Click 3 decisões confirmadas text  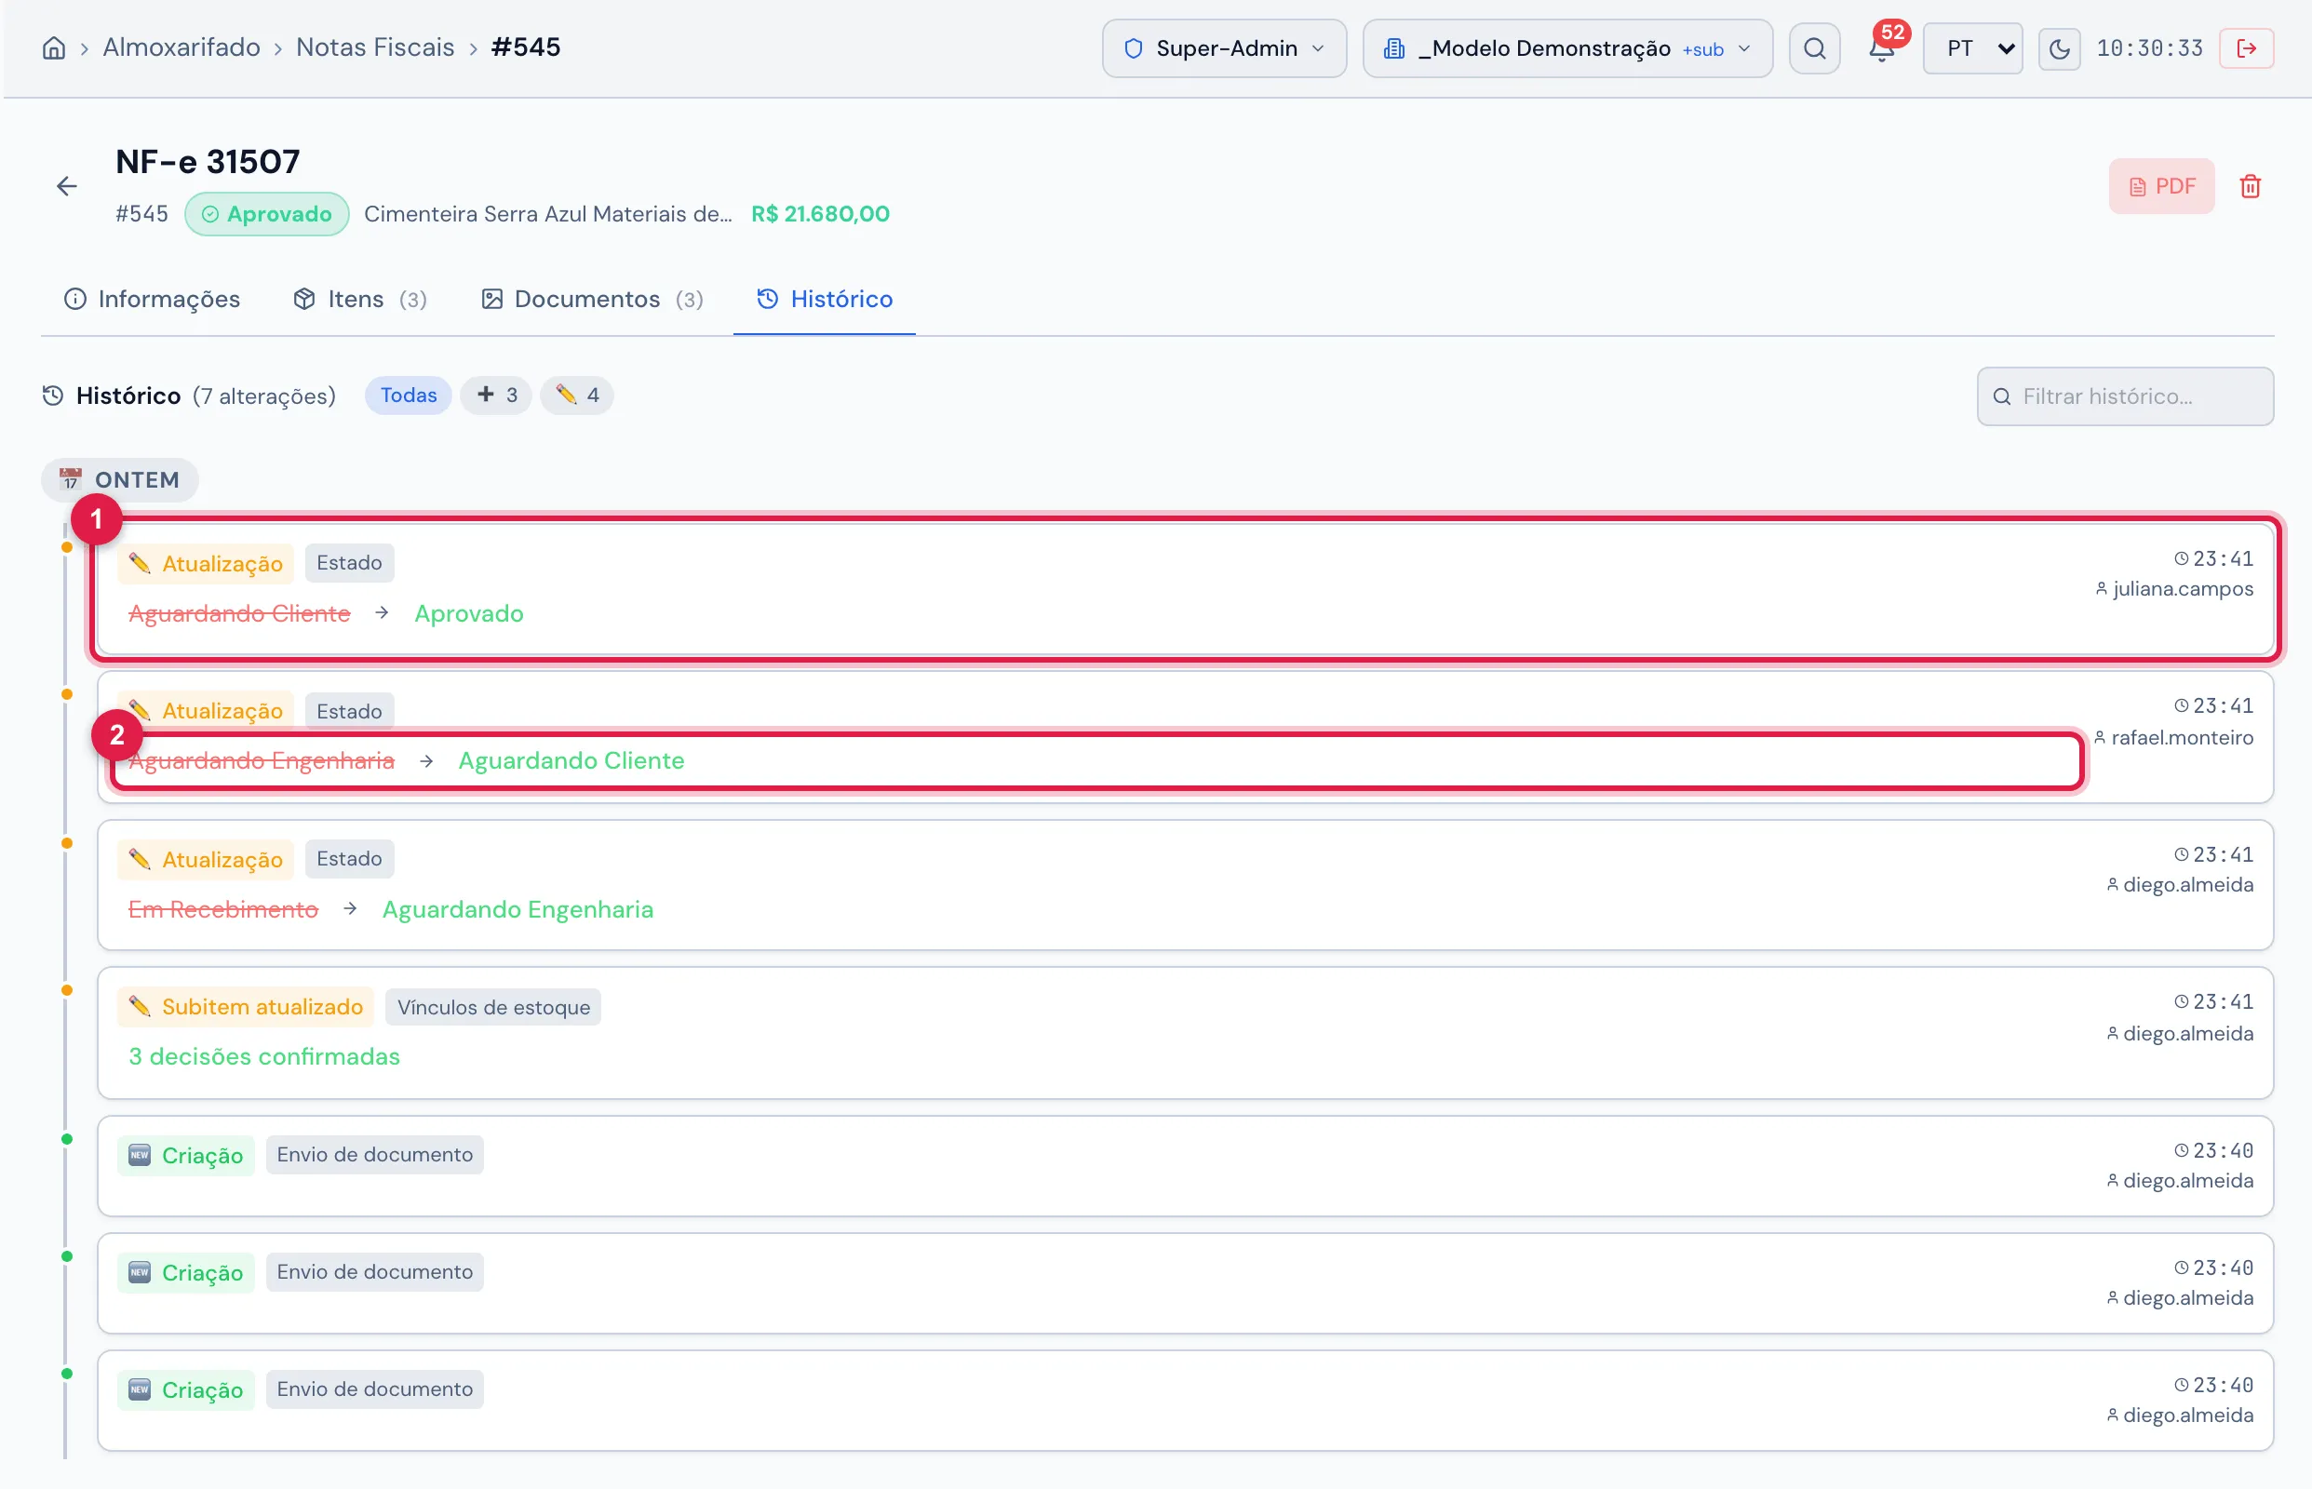click(264, 1056)
